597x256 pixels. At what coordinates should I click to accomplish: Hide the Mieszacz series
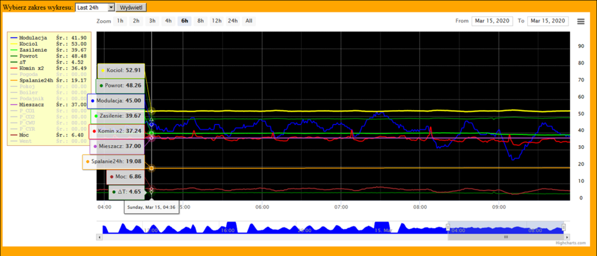tap(32, 105)
